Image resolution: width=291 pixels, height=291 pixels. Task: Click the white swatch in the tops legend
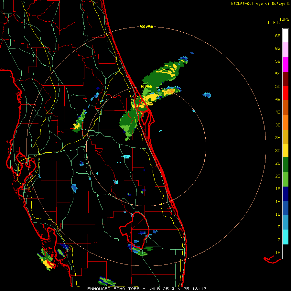pyautogui.click(x=286, y=36)
